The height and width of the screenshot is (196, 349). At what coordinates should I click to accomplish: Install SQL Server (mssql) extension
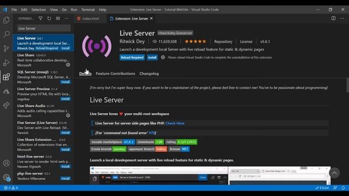tap(65, 82)
